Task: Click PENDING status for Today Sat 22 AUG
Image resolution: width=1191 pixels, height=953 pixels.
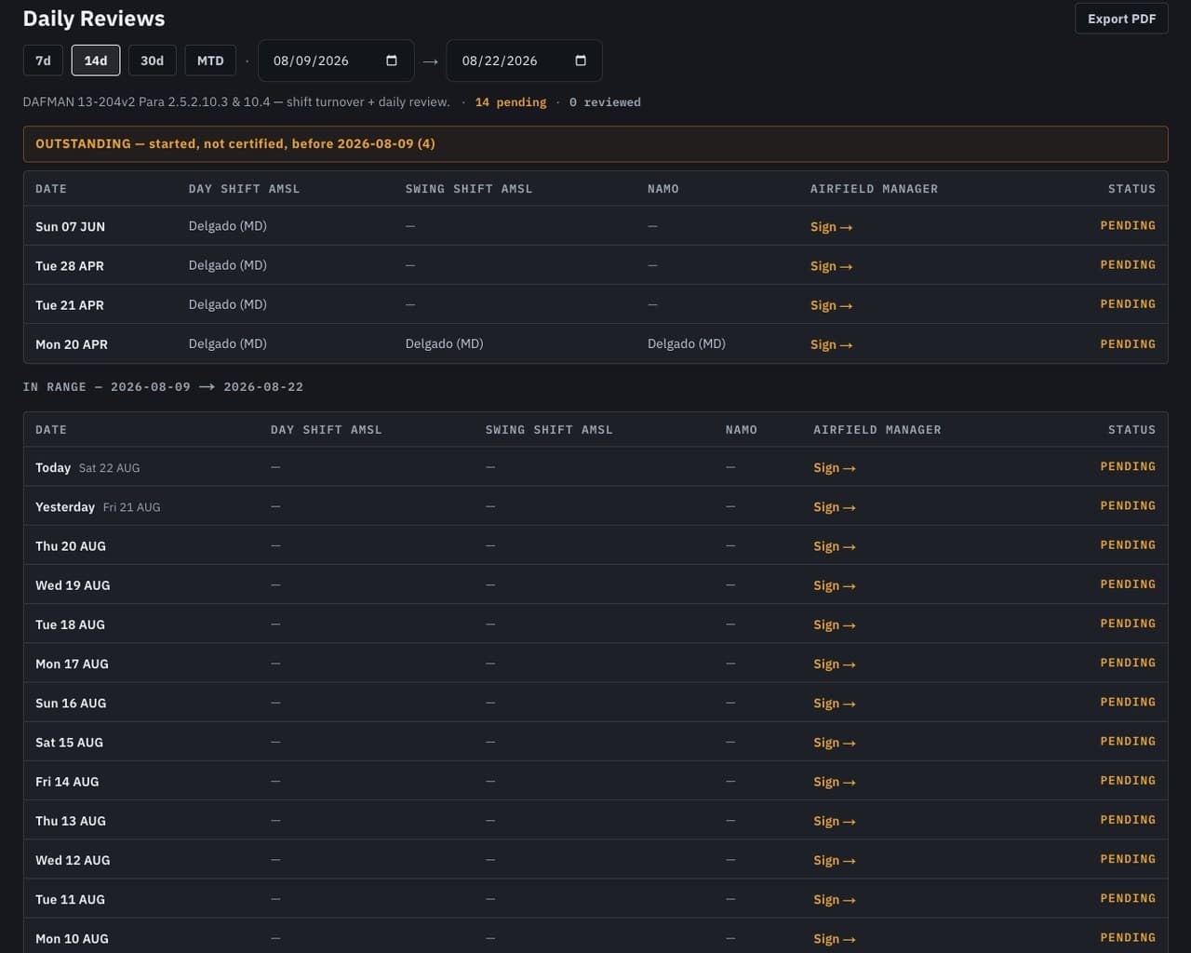Action: 1128,466
